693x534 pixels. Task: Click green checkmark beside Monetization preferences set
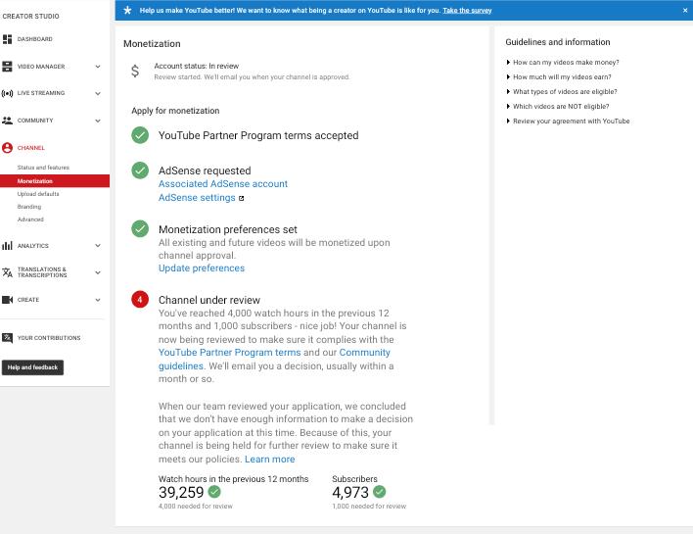pos(140,228)
